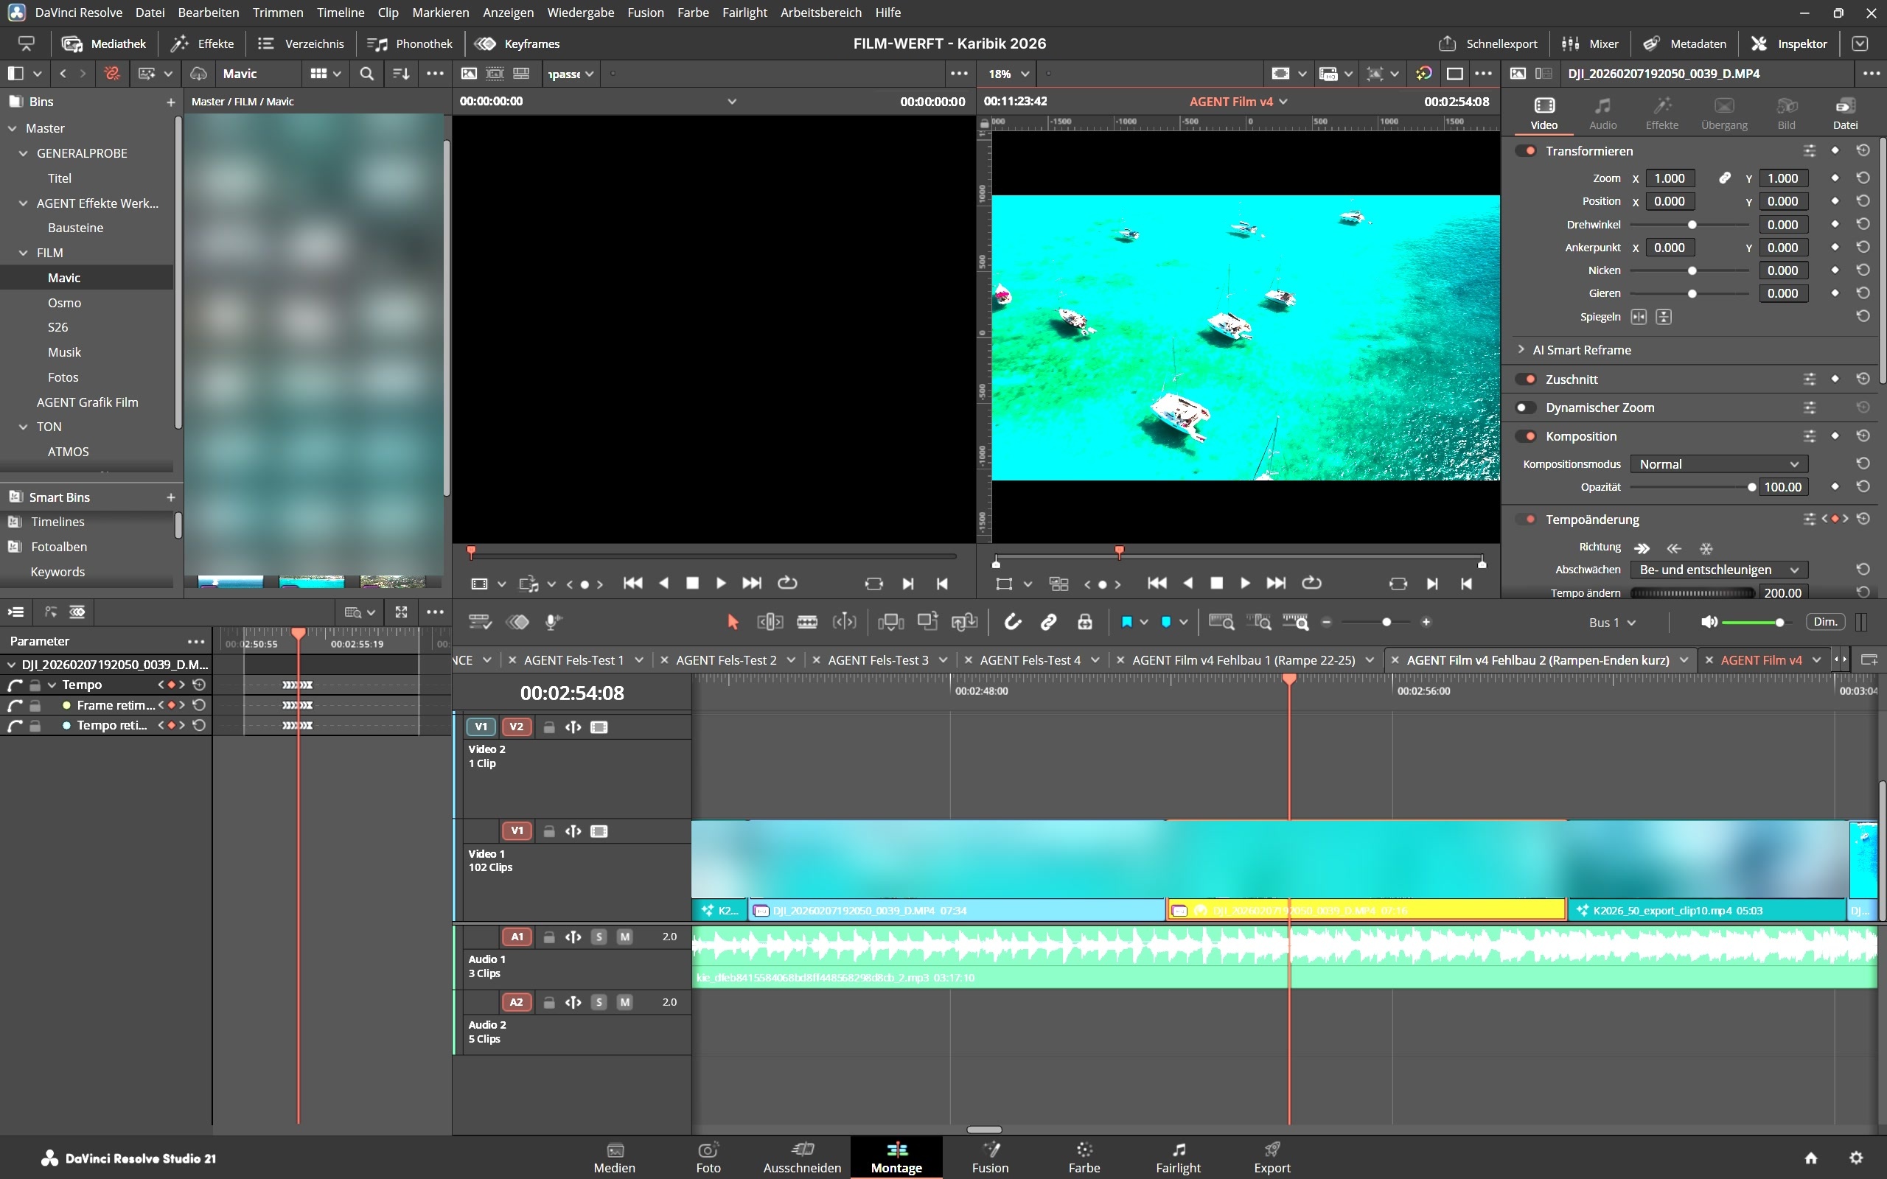Play the timeline viewer
The height and width of the screenshot is (1179, 1887).
pos(1245,584)
